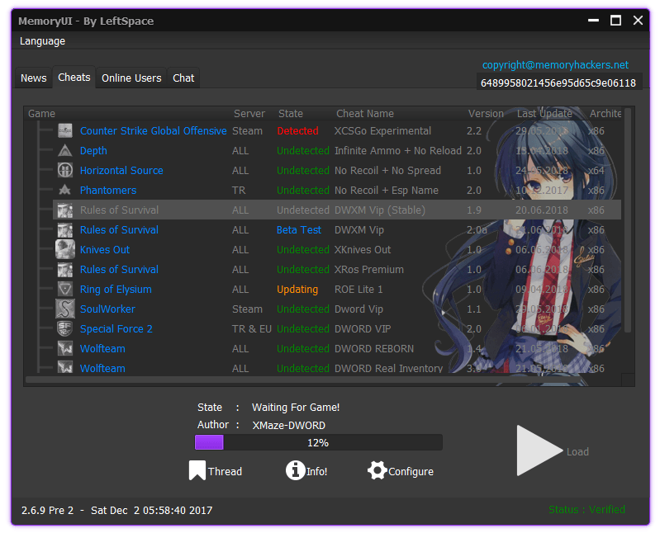This screenshot has width=660, height=533.
Task: Click the Ring of Elysium game icon
Action: pyautogui.click(x=64, y=289)
